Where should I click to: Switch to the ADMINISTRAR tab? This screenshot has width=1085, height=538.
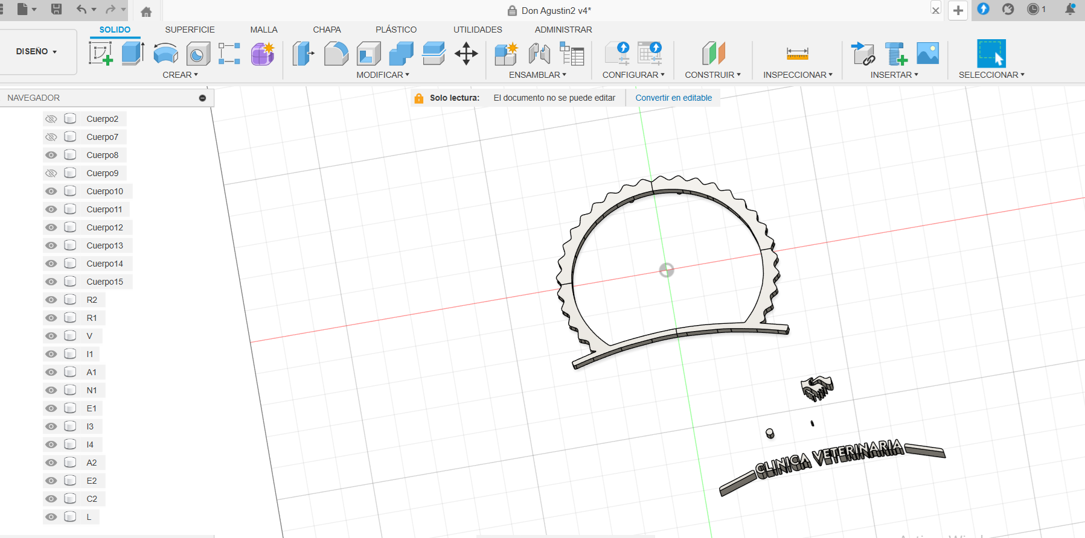(563, 30)
